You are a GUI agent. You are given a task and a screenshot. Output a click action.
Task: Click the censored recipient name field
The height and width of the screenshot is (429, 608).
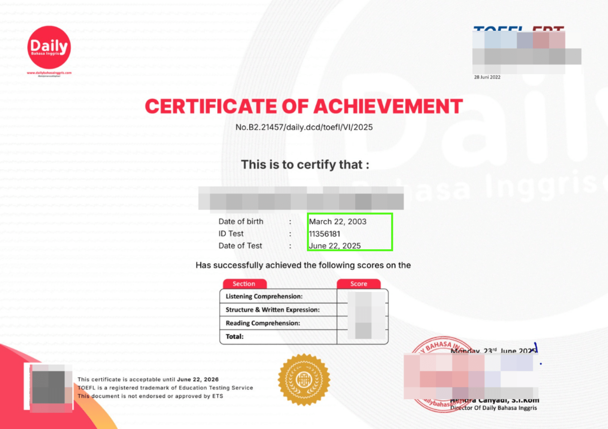tap(302, 198)
